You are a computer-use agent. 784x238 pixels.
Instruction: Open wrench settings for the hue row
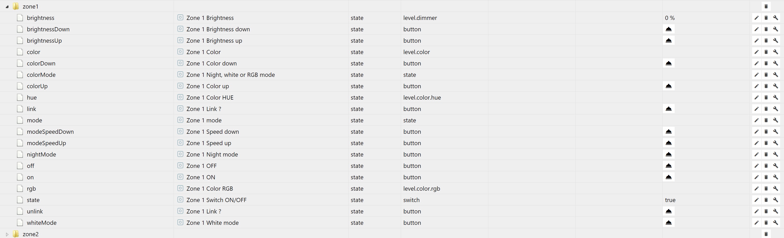point(775,98)
